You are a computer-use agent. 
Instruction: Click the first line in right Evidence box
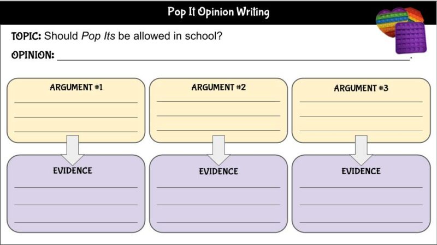(x=361, y=186)
